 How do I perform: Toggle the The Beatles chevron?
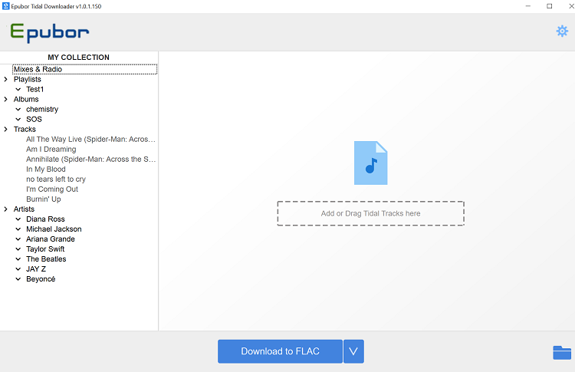coord(18,259)
